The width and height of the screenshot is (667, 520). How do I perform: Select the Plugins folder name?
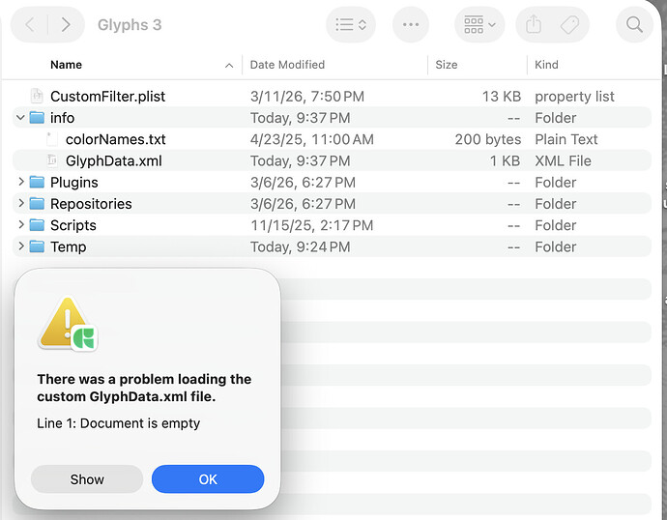(x=74, y=183)
